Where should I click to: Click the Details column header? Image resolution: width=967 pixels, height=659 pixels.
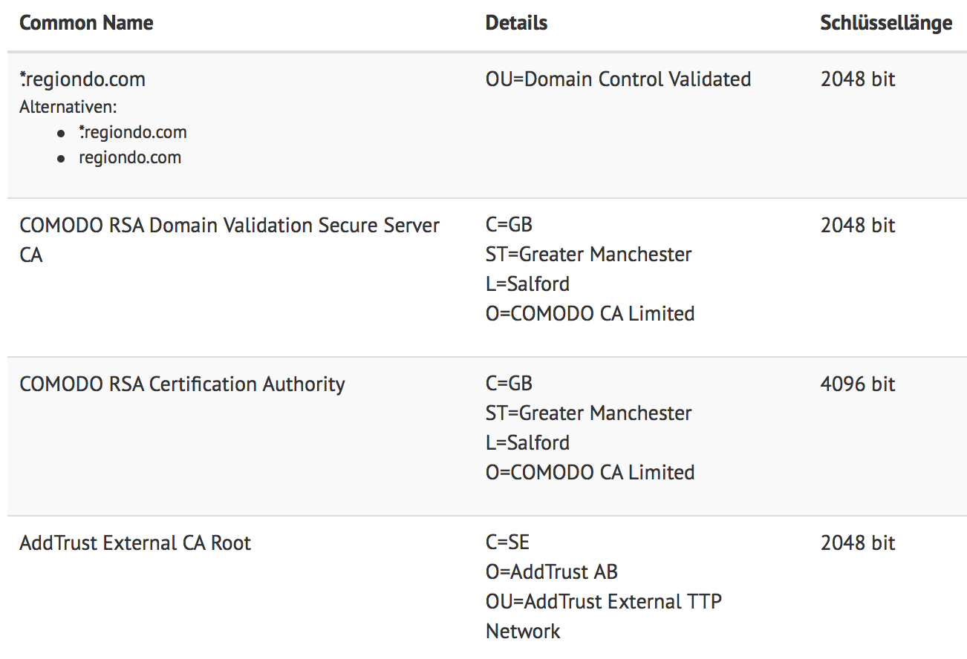[516, 23]
